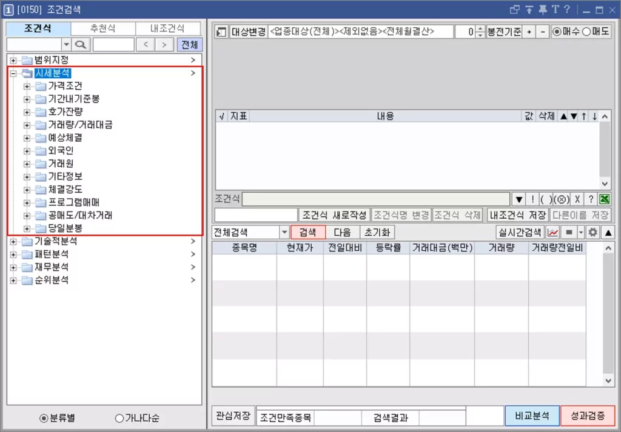
Task: Expand the 가격조건 subfolder
Action: coord(27,86)
